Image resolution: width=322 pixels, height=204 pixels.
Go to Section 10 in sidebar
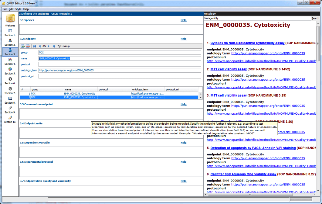click(10, 119)
